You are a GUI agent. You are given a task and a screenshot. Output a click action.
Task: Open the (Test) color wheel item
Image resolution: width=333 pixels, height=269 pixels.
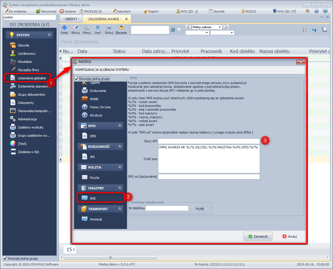(22, 144)
